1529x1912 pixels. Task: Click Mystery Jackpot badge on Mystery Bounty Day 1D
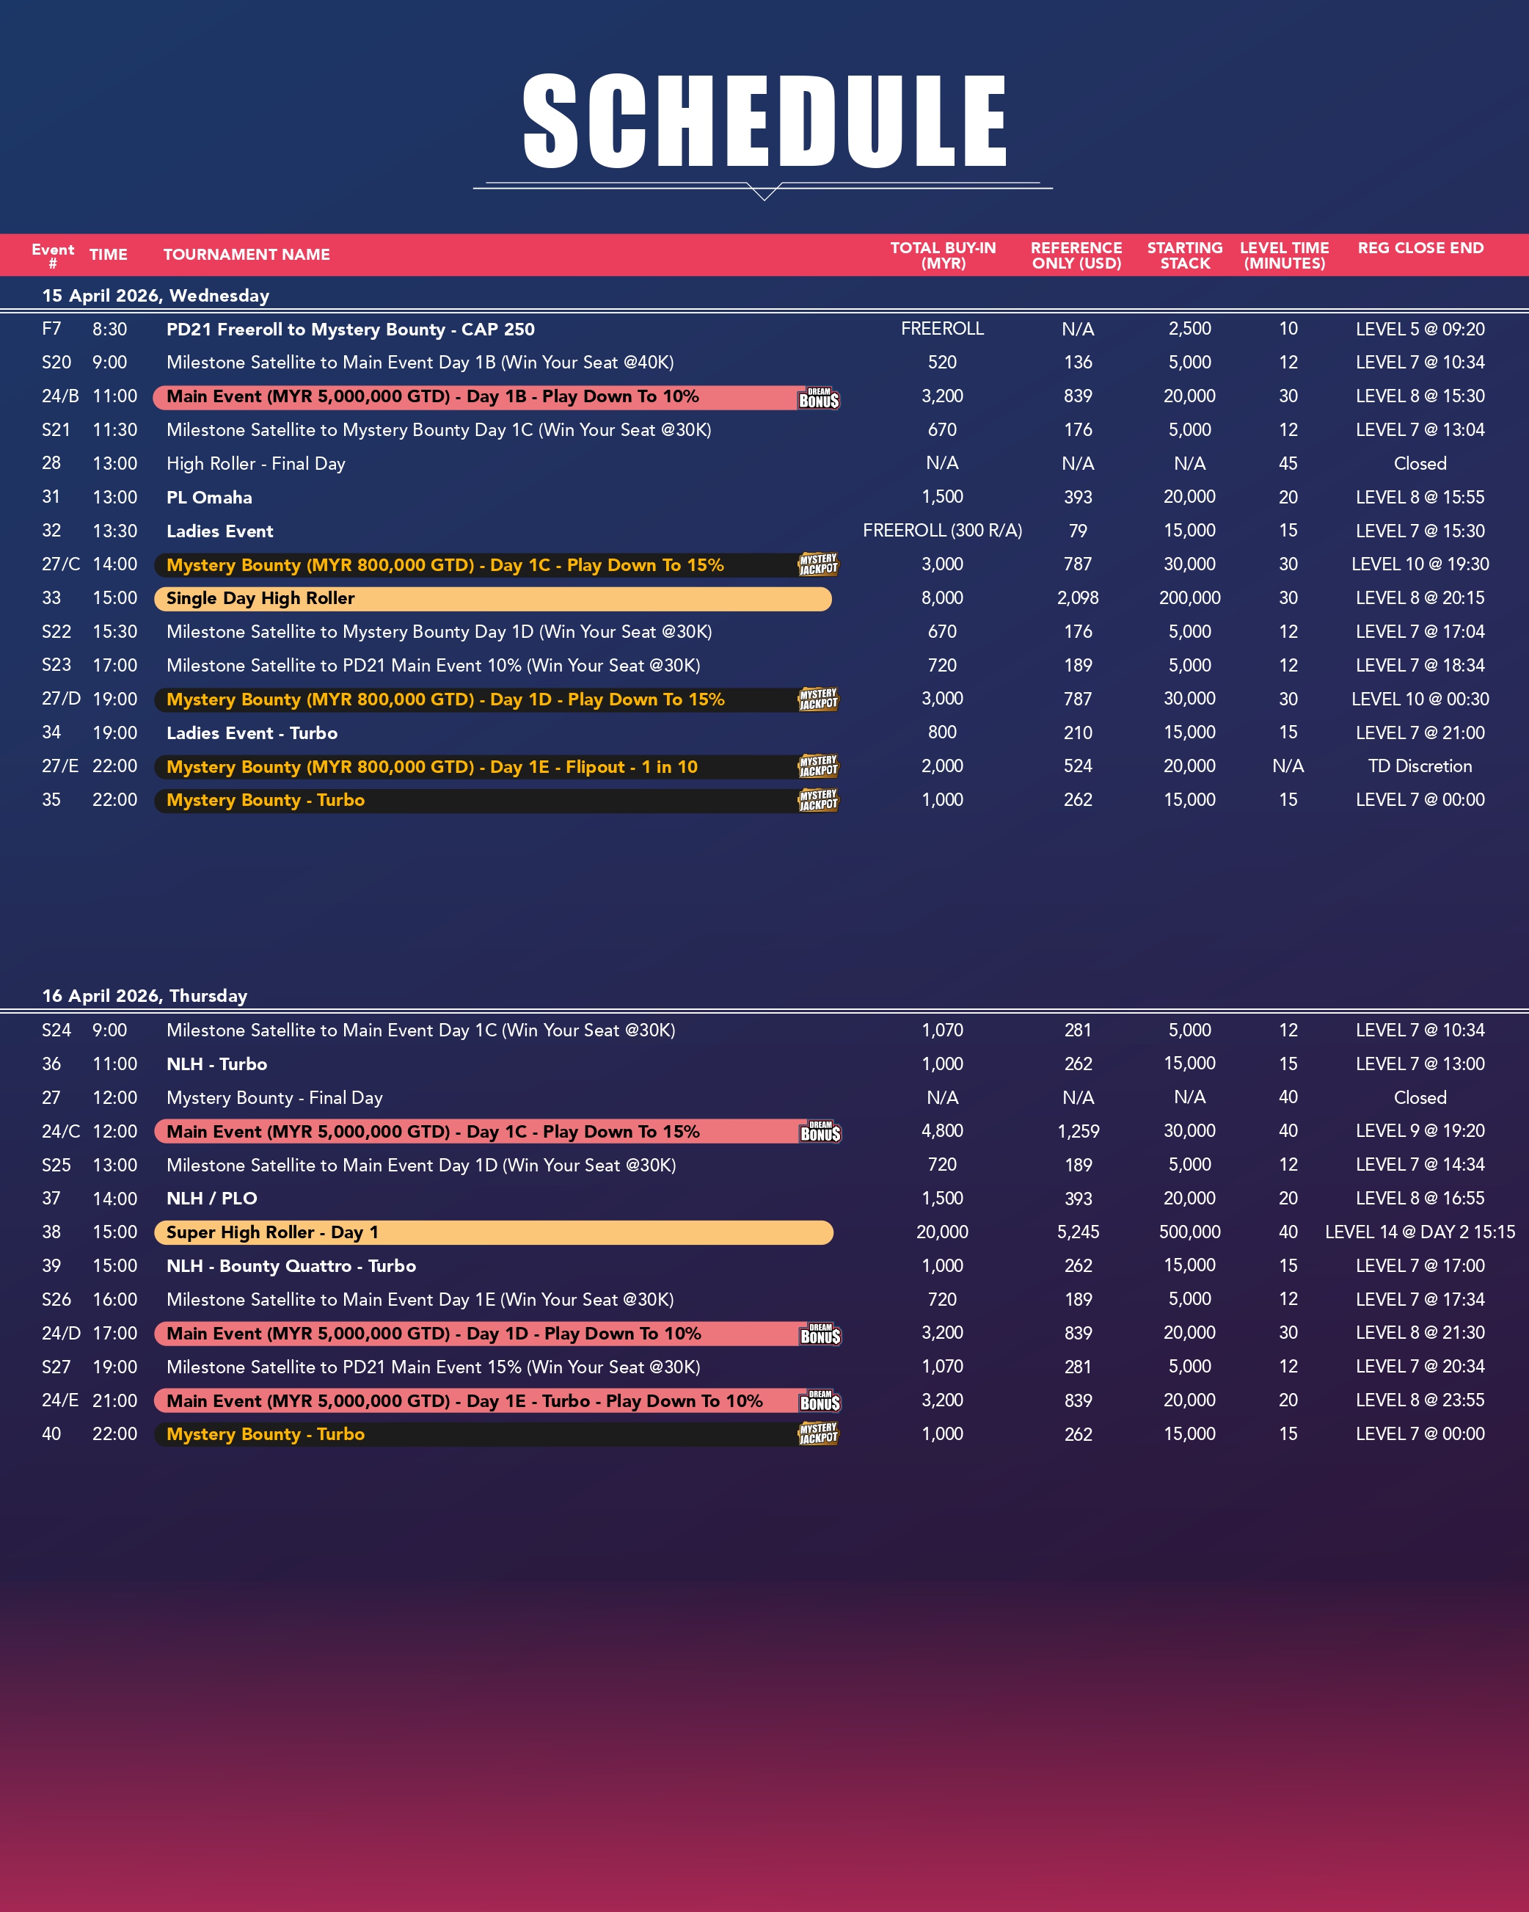click(818, 699)
